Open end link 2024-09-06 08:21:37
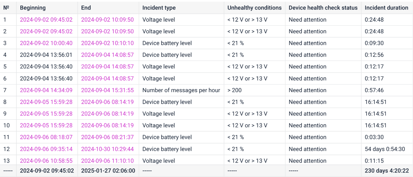The width and height of the screenshot is (413, 177). pos(108,137)
